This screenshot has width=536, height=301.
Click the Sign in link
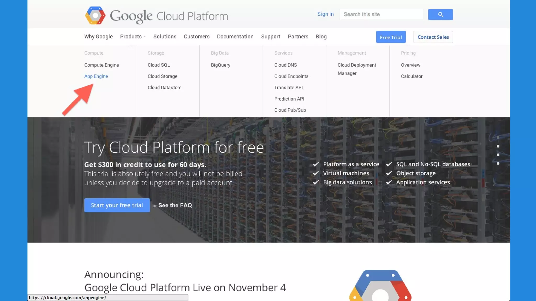[x=325, y=14]
